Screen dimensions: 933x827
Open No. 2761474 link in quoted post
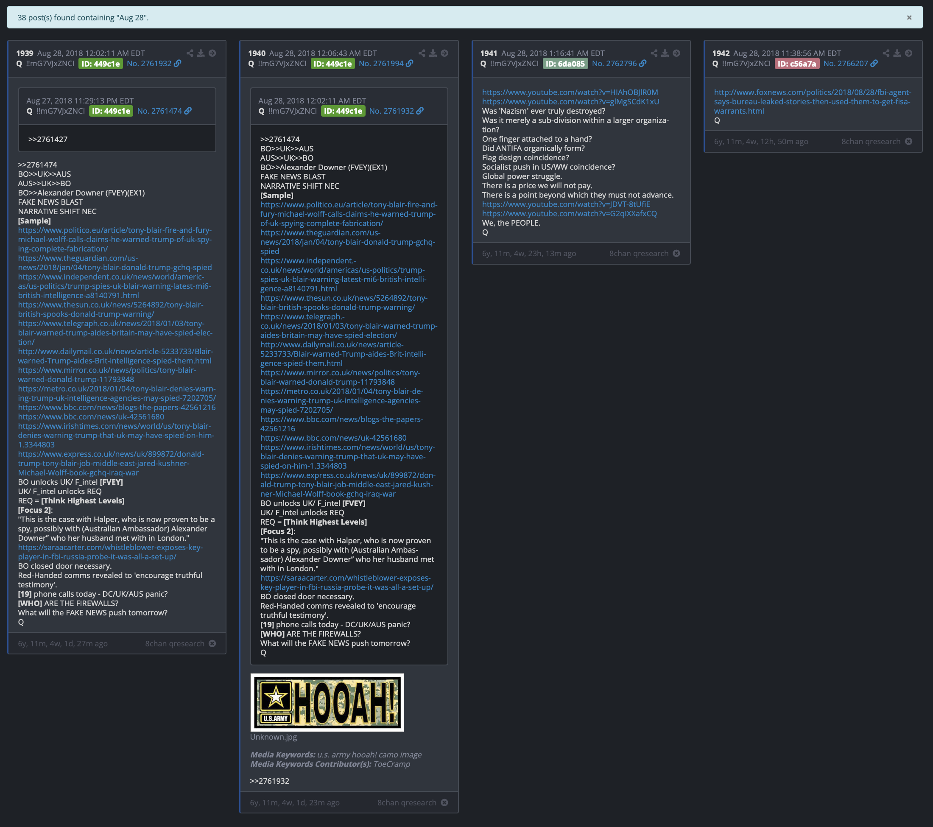[x=160, y=111]
